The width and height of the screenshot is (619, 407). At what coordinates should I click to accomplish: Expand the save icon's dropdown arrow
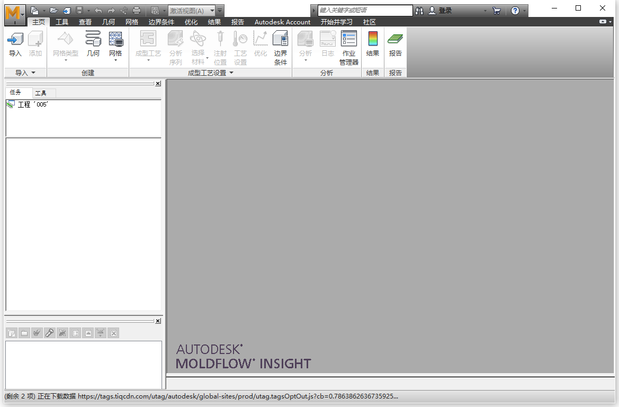point(88,11)
